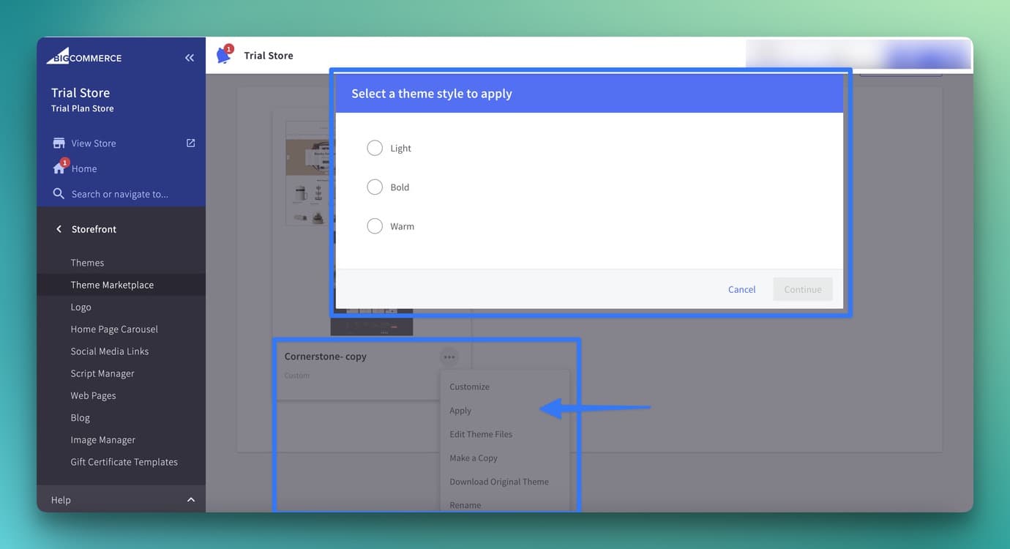The width and height of the screenshot is (1010, 549).
Task: Click Storefront section heading
Action: click(94, 229)
